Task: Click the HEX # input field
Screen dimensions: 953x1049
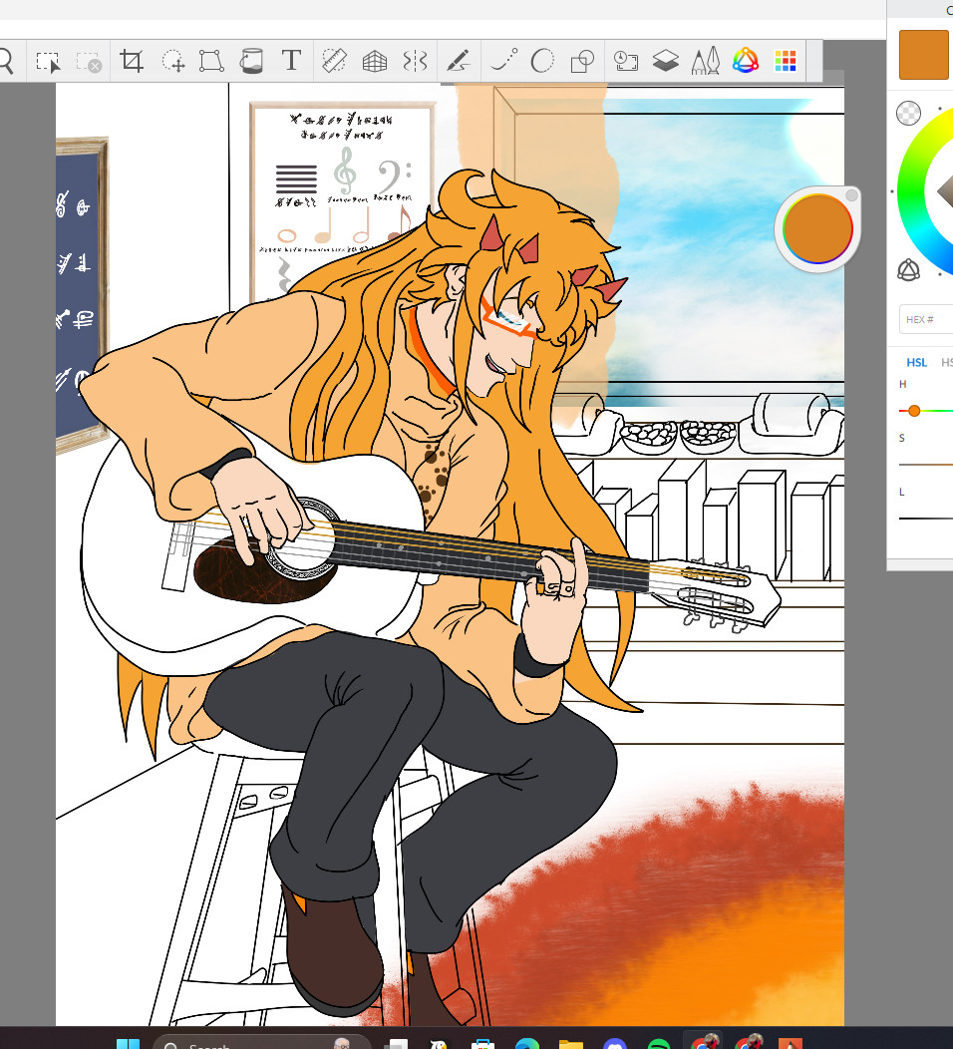Action: tap(926, 319)
